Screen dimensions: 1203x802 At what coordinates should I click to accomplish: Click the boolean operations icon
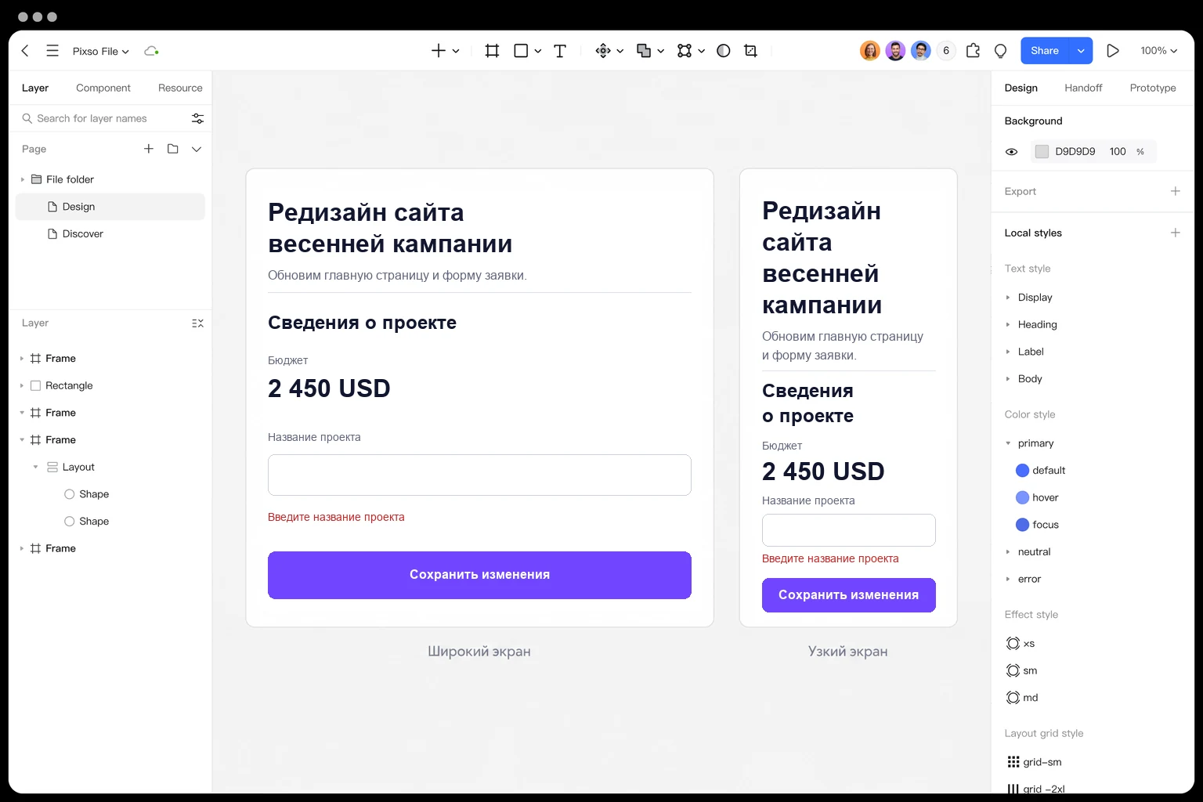pyautogui.click(x=644, y=51)
